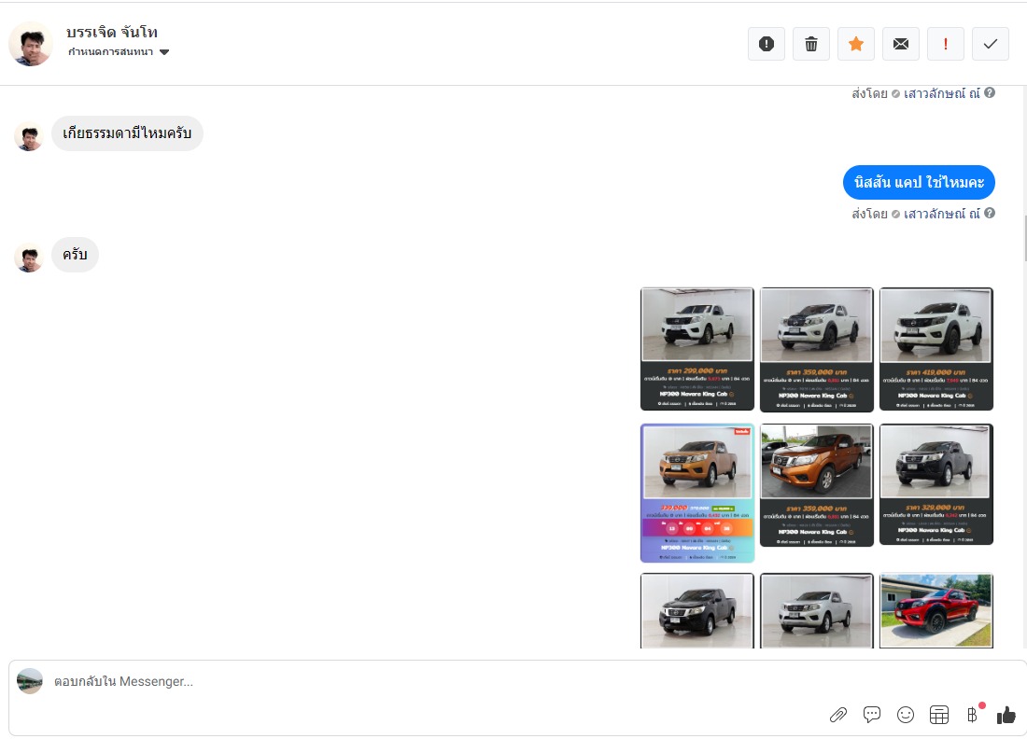Image resolution: width=1027 pixels, height=739 pixels.
Task: Mark conversation unread with envelope icon
Action: (901, 44)
